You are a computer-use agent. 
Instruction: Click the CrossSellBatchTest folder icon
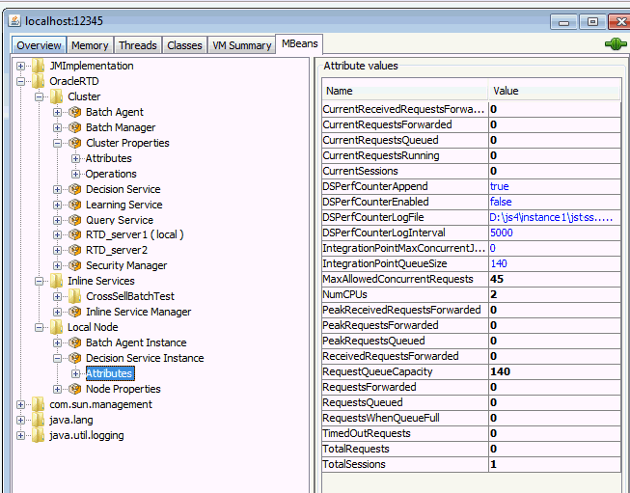tap(74, 296)
